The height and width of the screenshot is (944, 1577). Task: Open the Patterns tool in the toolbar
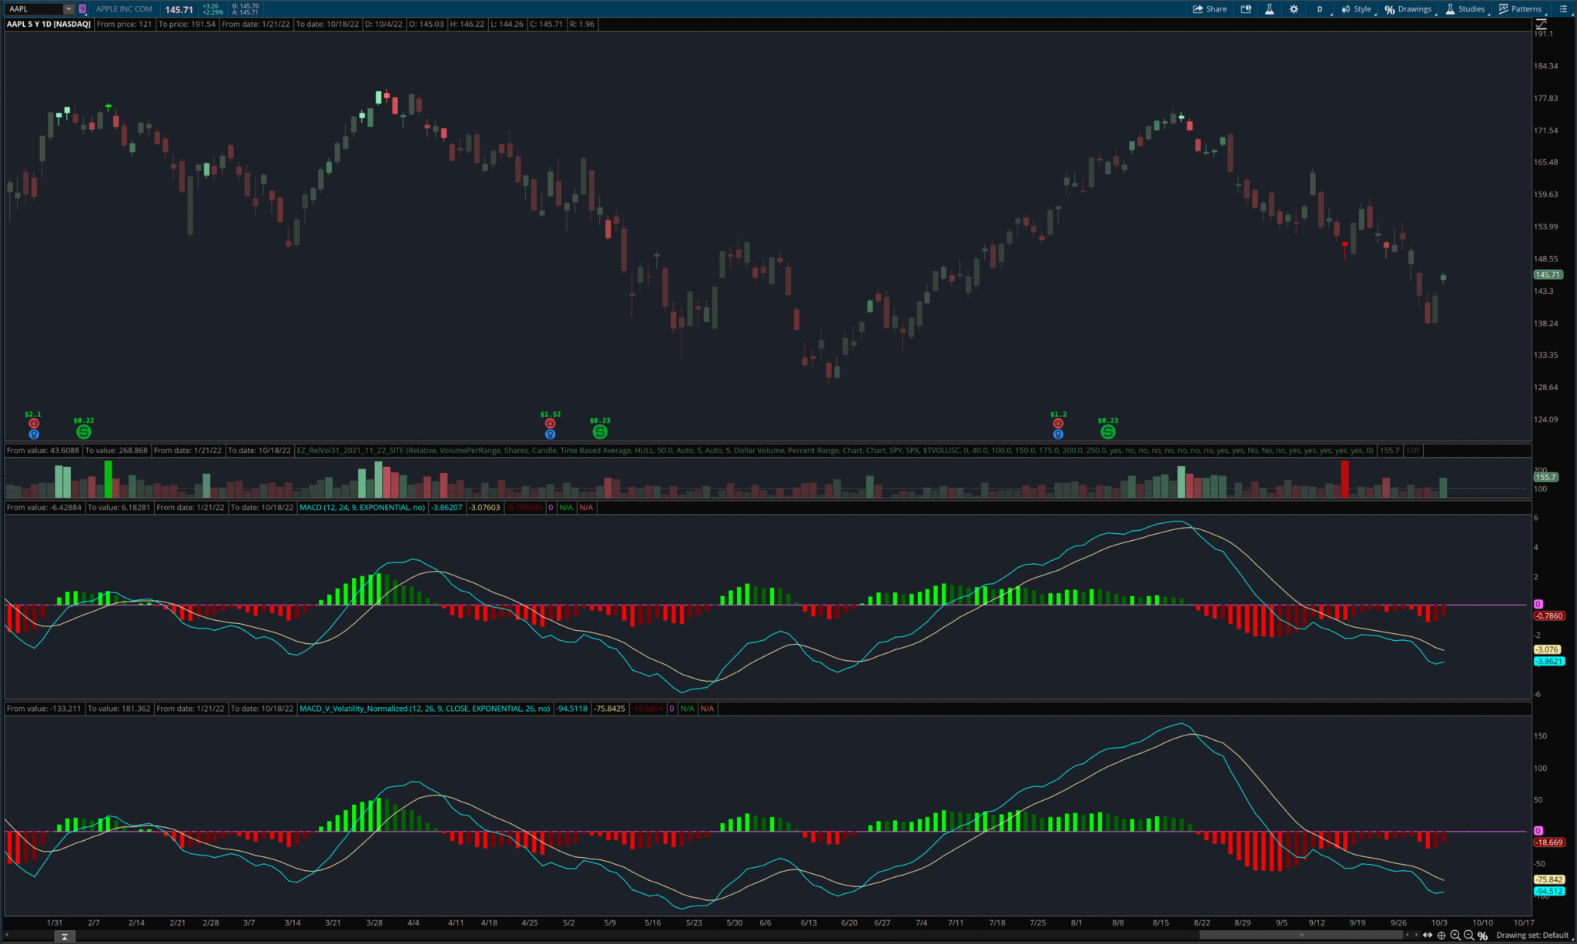(x=1521, y=8)
